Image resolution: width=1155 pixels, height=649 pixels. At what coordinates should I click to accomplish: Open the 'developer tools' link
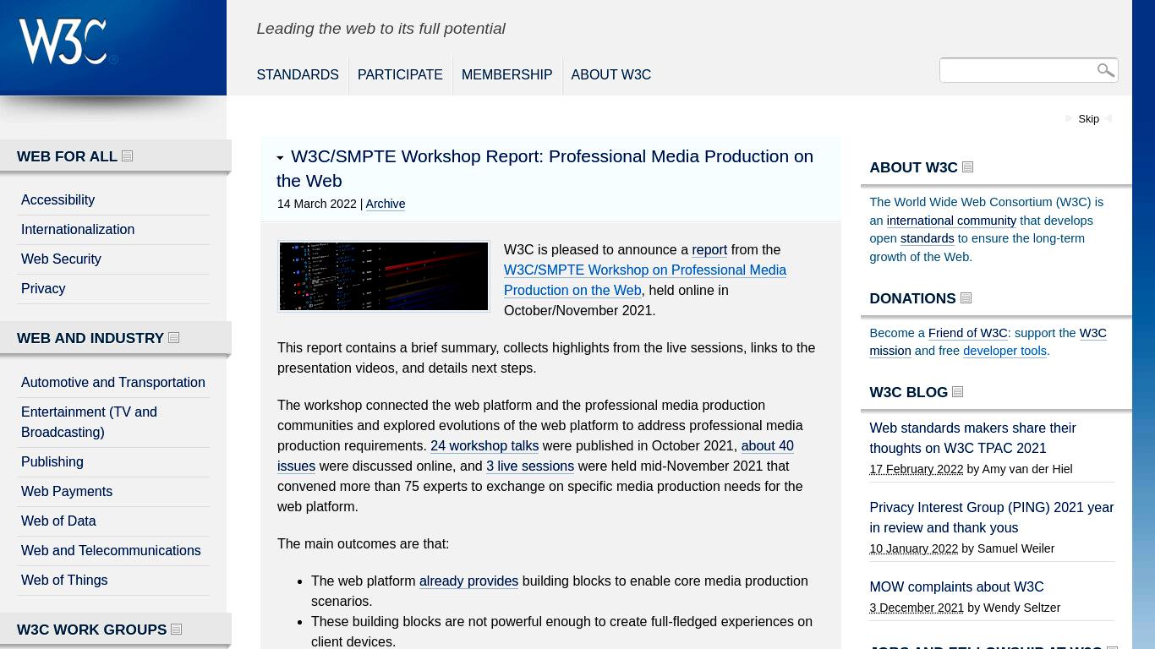[1004, 351]
